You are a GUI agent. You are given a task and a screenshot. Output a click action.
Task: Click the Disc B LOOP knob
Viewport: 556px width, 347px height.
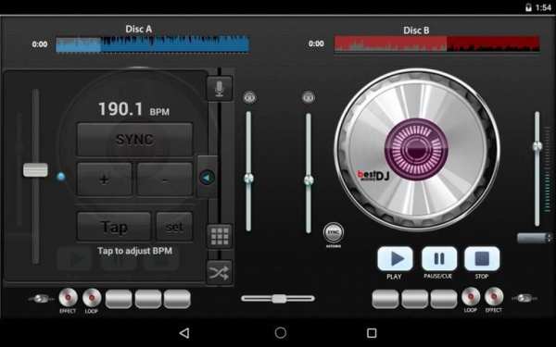[x=471, y=297]
